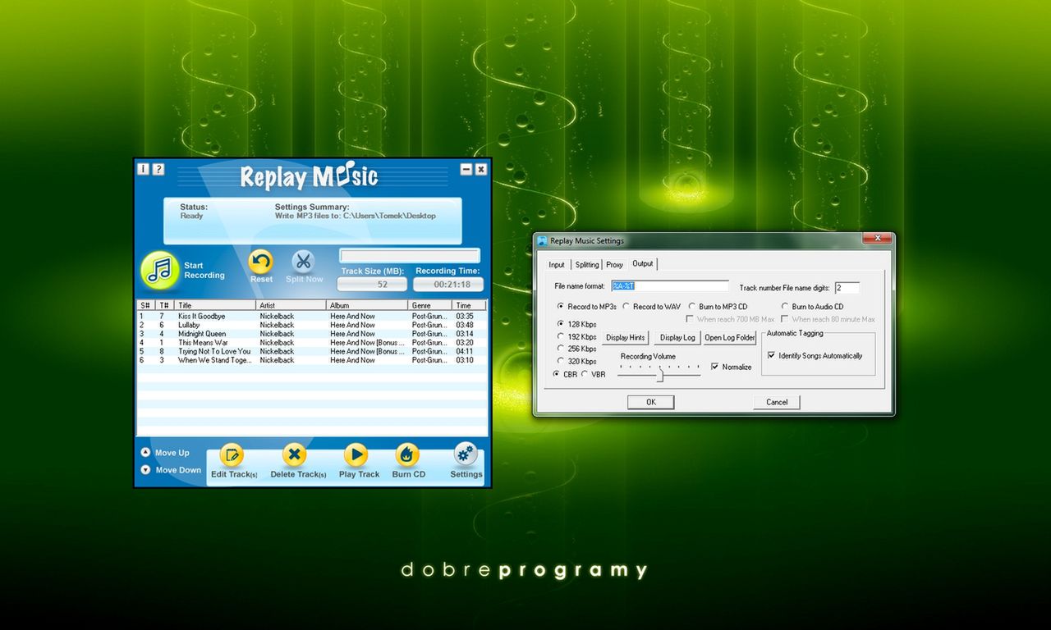Click the Burn CD flame icon

(x=407, y=454)
